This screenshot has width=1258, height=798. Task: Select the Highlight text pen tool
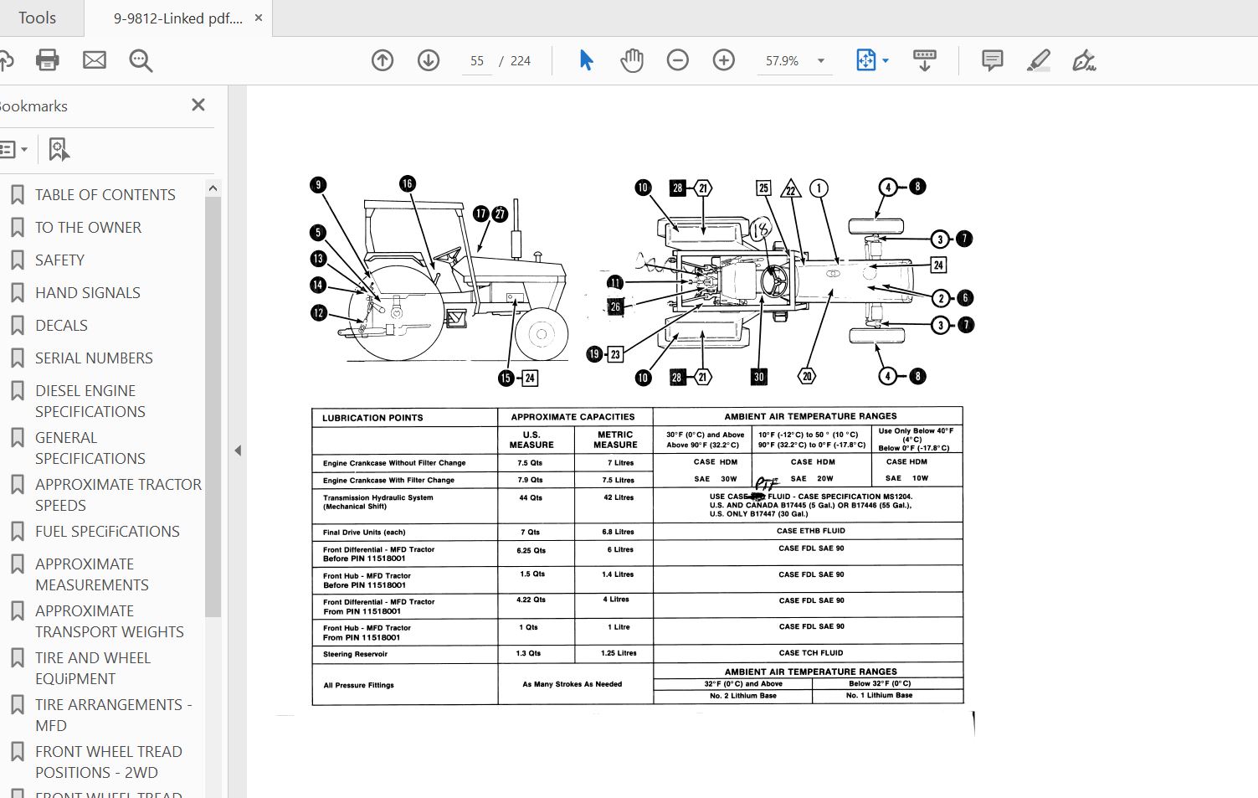pos(1039,60)
